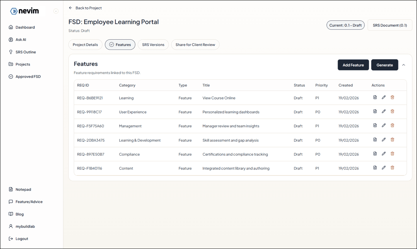
Task: Open the View Course Online feature title
Action: point(219,98)
